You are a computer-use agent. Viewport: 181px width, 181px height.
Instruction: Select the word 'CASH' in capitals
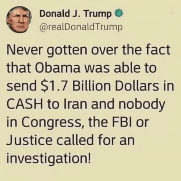[x=25, y=104]
